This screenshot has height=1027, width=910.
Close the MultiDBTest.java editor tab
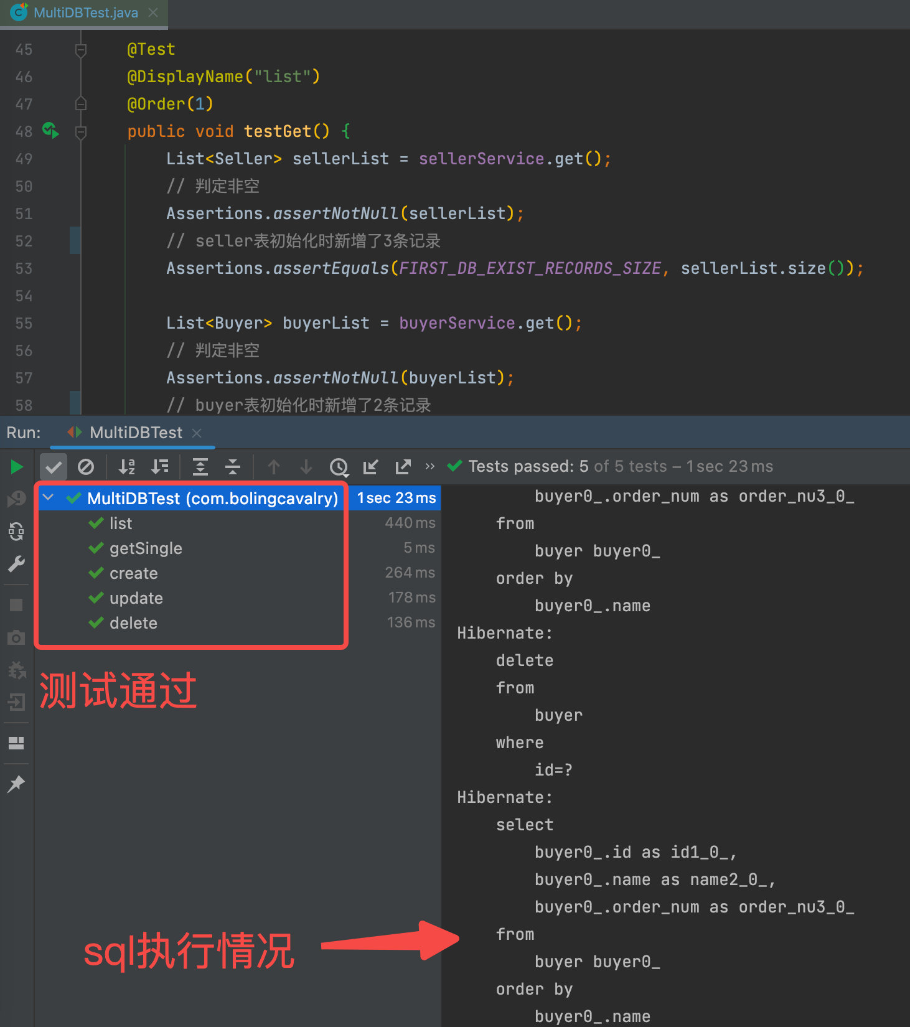click(153, 12)
